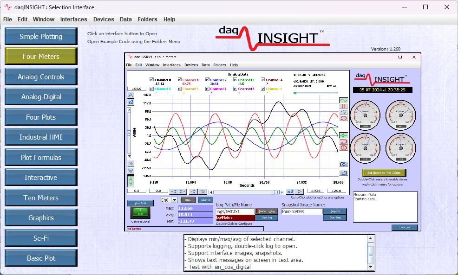Open the Sci-Fi interface
458x275 pixels.
pos(41,238)
